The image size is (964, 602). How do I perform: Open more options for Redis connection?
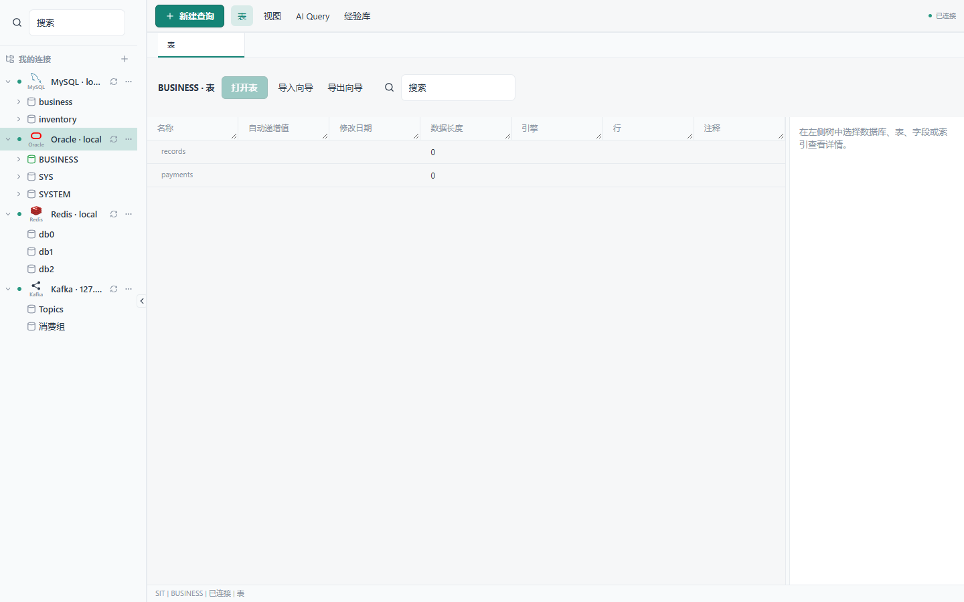129,214
